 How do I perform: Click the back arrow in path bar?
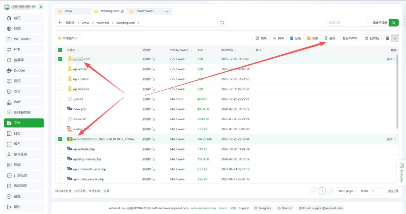(x=60, y=23)
